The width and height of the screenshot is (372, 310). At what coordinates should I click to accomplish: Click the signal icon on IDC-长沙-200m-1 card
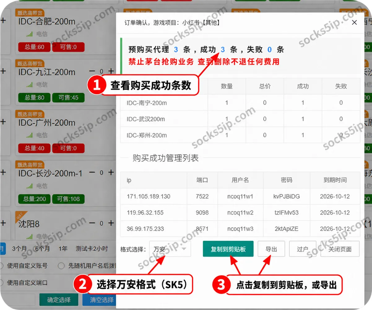[x=29, y=186]
